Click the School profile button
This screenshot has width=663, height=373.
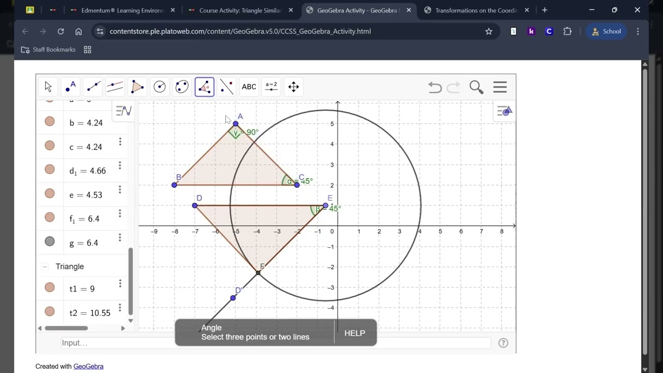click(607, 31)
